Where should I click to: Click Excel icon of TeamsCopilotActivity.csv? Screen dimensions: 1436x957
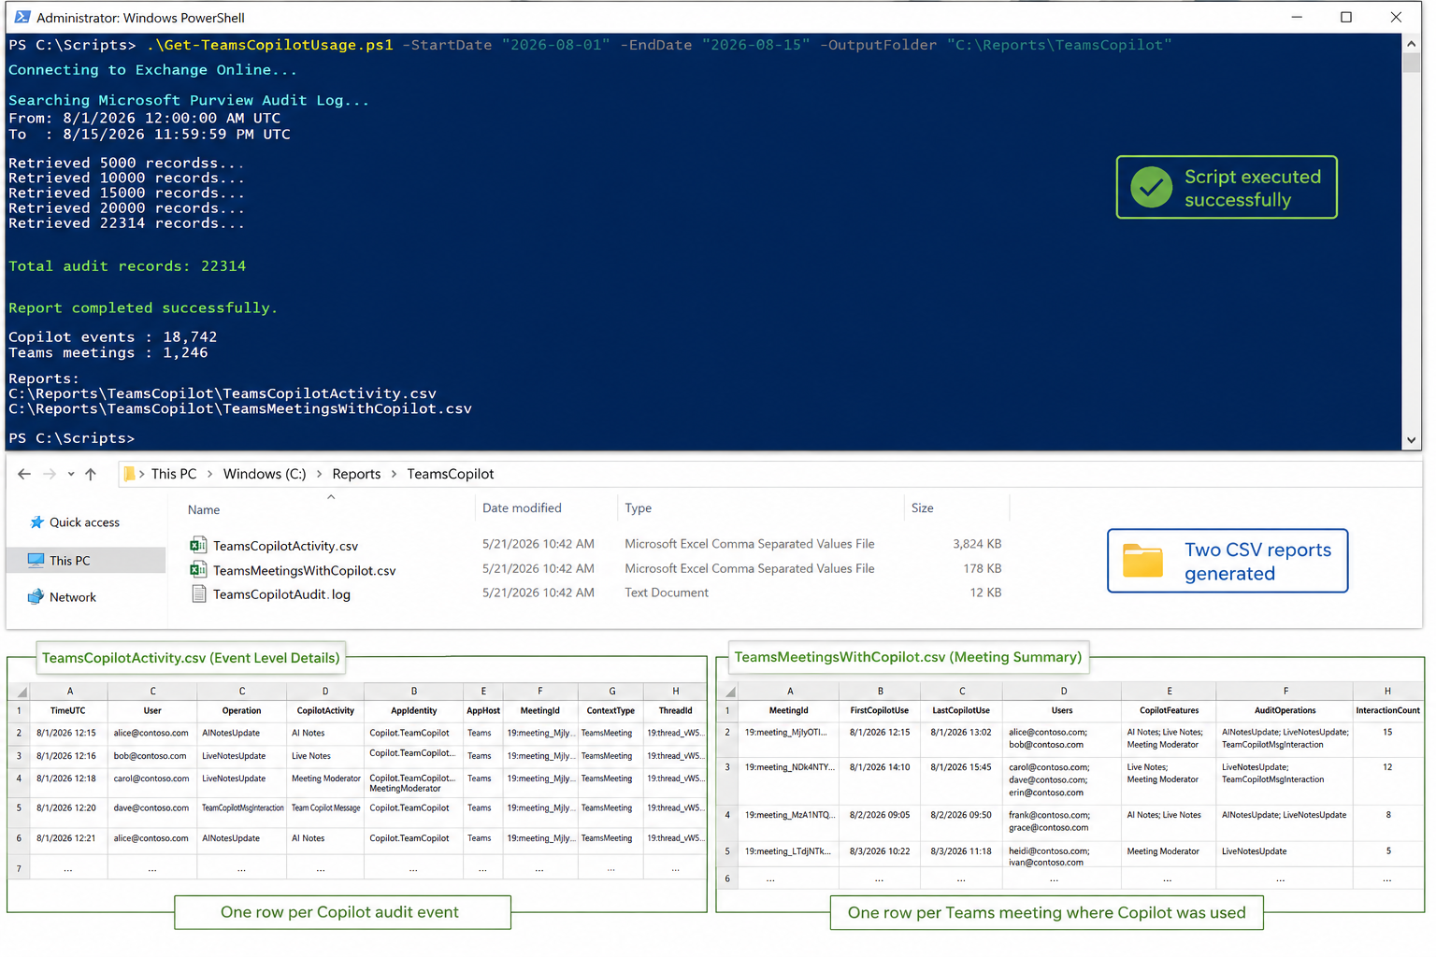198,545
